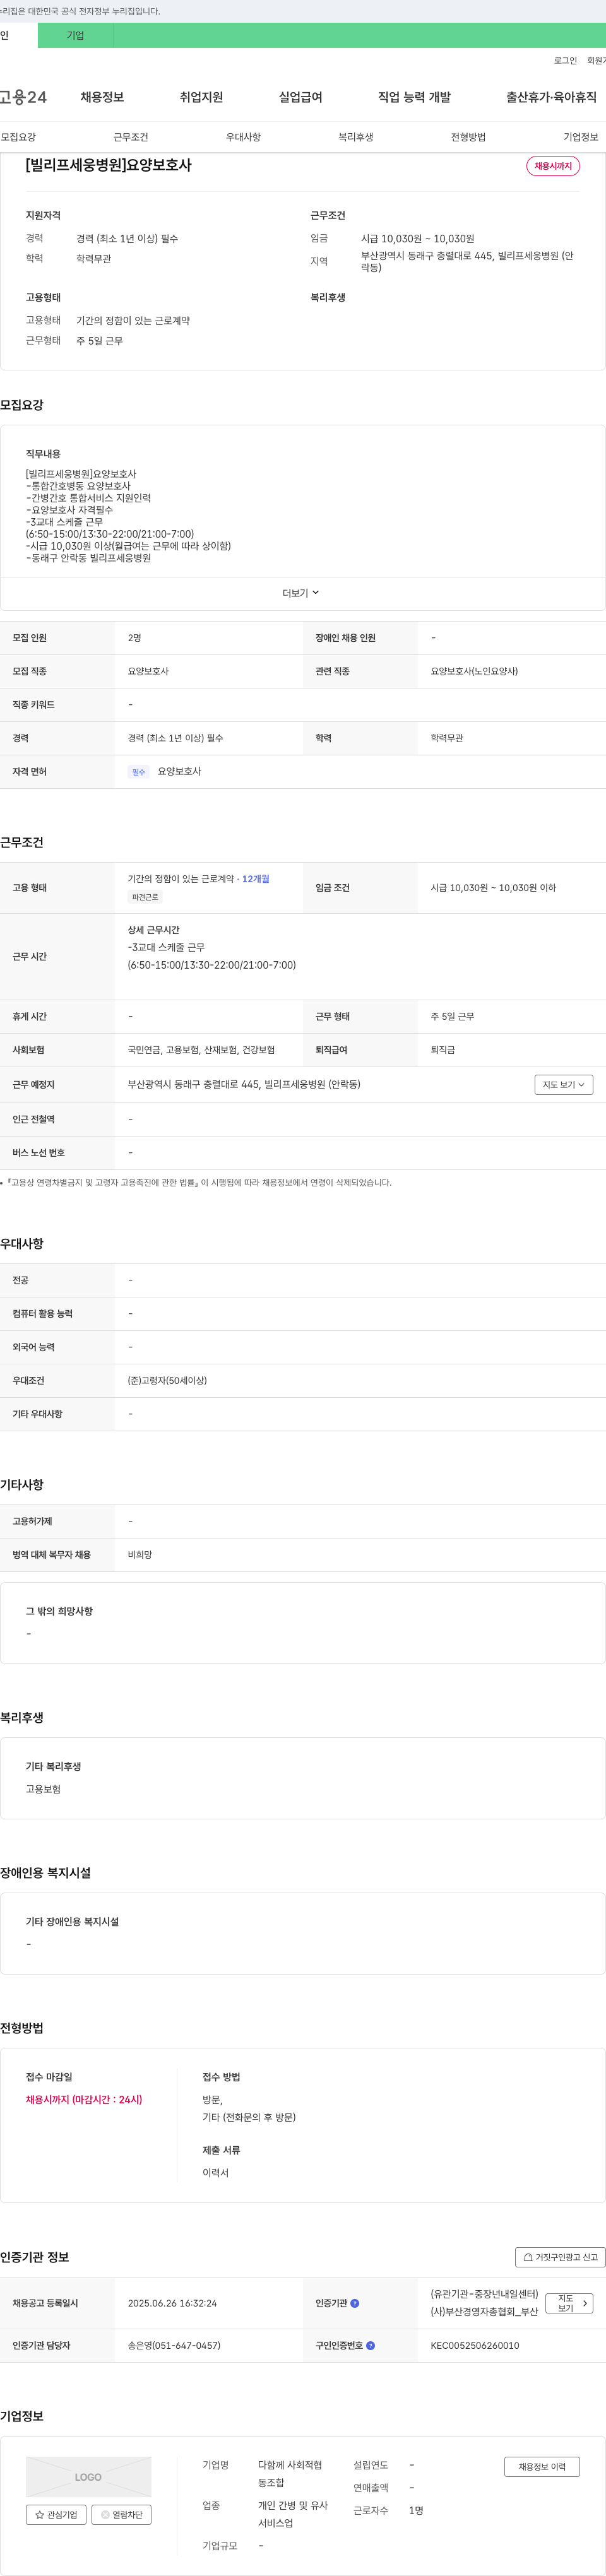This screenshot has height=2576, width=606.
Task: Click the 인증기관 help icon
Action: click(355, 2303)
